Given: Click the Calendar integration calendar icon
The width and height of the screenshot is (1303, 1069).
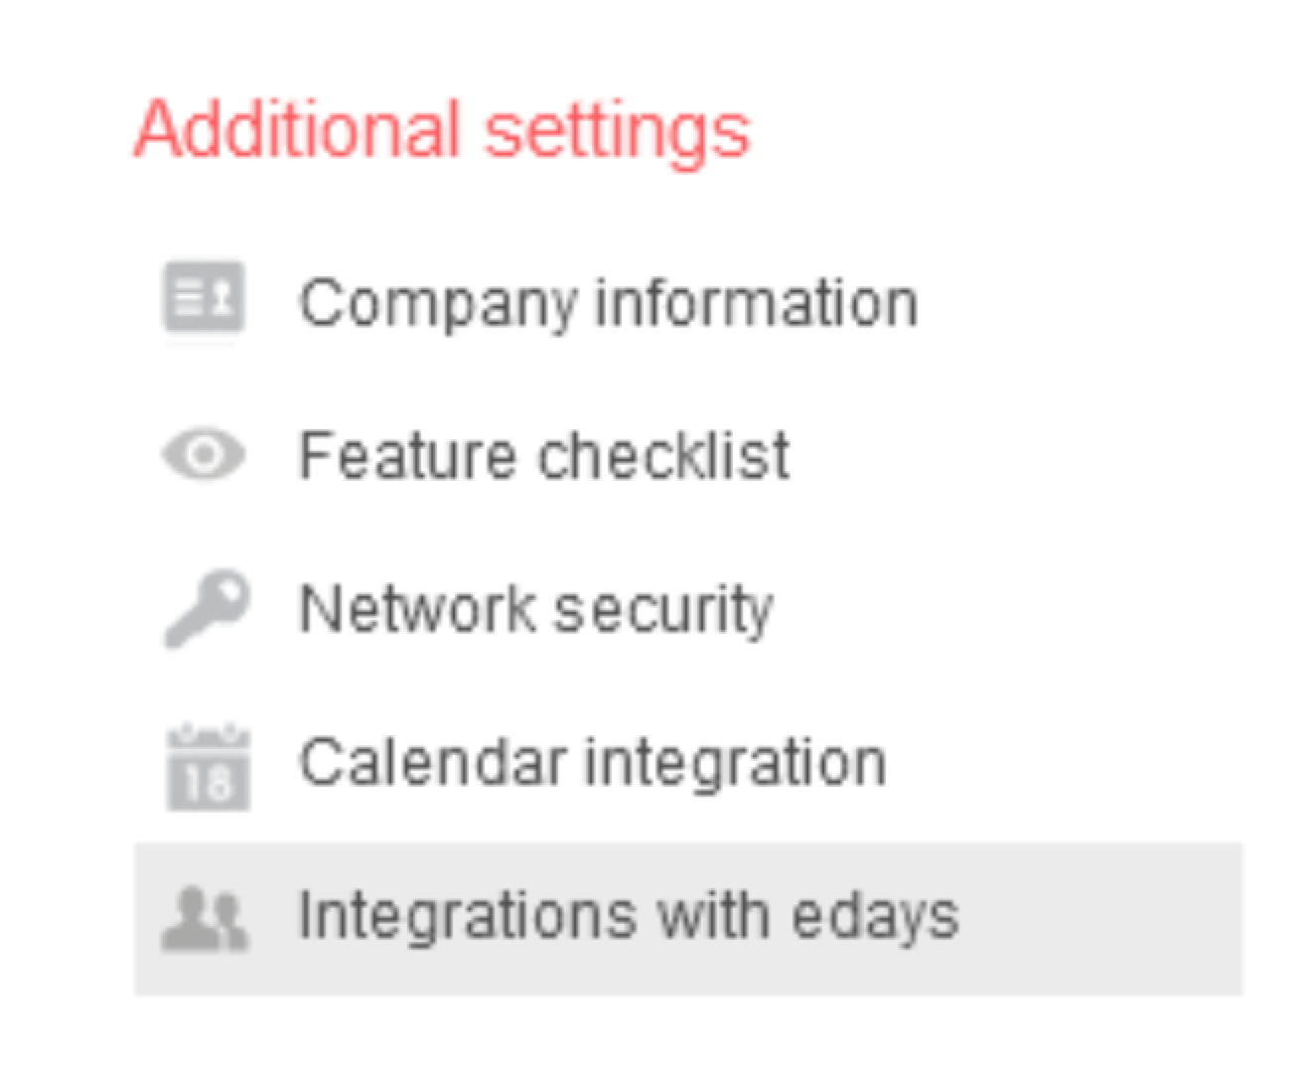Looking at the screenshot, I should (208, 768).
